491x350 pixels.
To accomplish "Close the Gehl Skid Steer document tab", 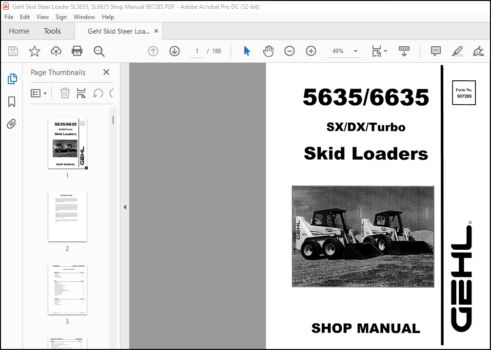I will 156,31.
